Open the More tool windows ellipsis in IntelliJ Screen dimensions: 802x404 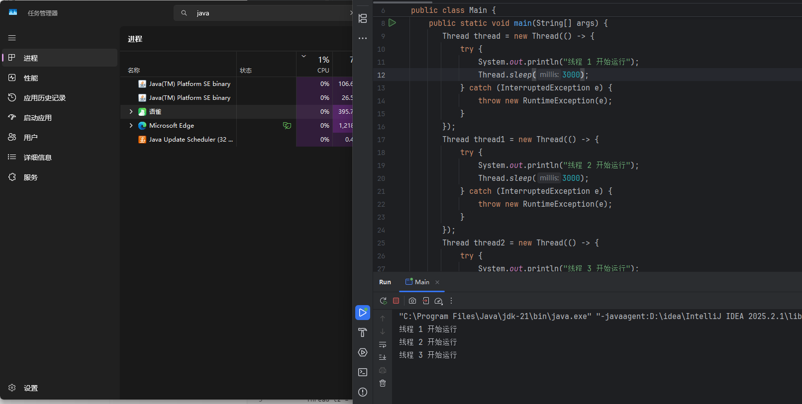coord(363,38)
